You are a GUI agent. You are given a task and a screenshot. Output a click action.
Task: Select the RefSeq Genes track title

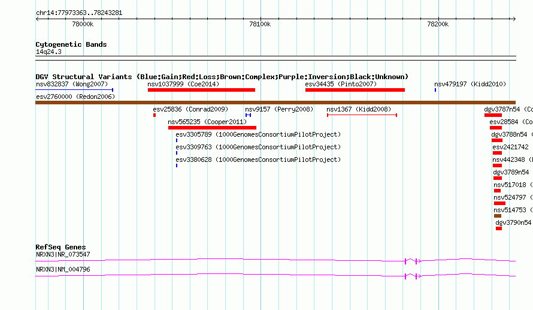click(60, 248)
